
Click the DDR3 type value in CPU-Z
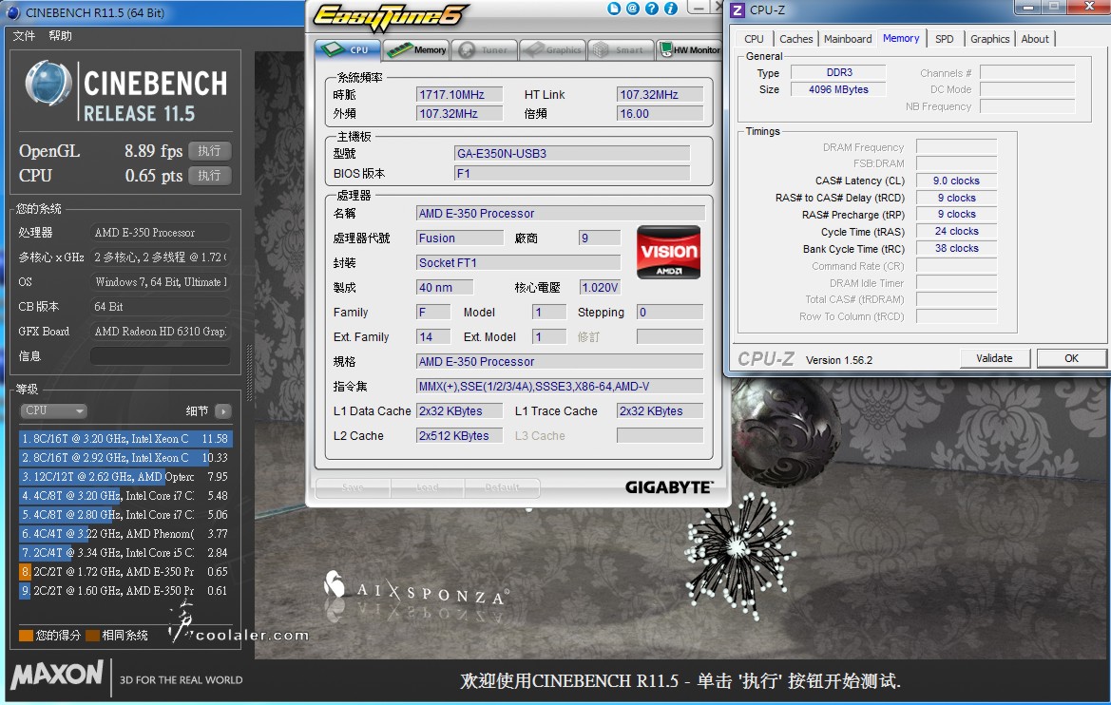tap(838, 72)
